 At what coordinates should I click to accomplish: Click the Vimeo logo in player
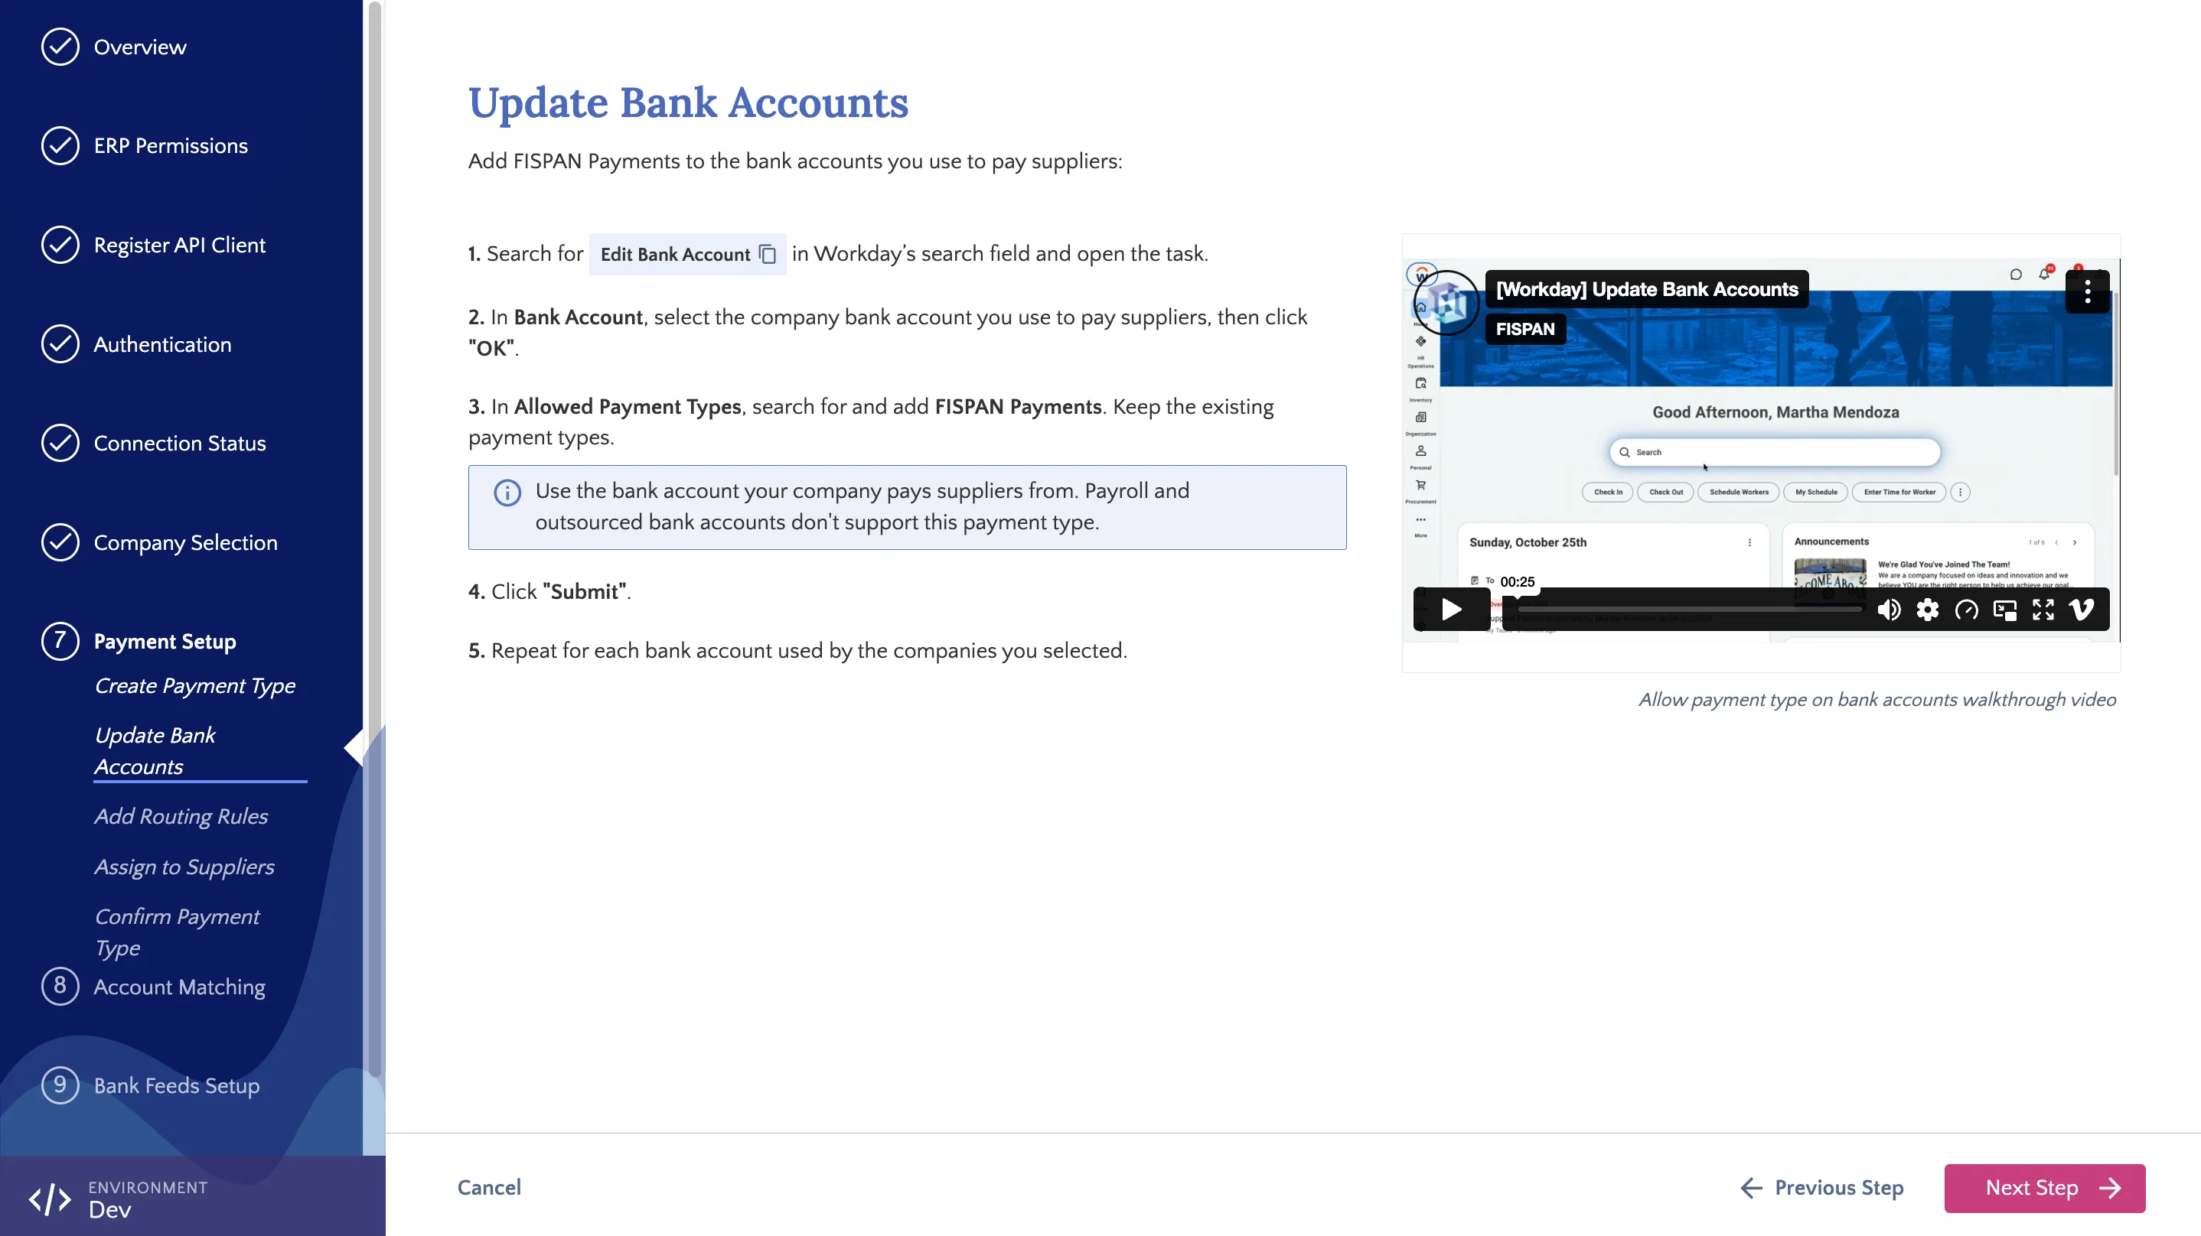(x=2082, y=610)
